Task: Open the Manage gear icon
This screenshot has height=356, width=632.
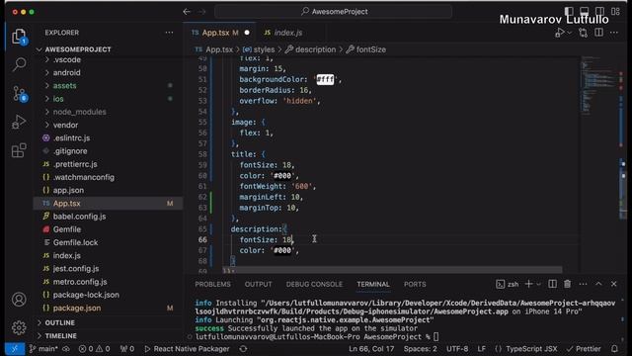Action: point(19,327)
